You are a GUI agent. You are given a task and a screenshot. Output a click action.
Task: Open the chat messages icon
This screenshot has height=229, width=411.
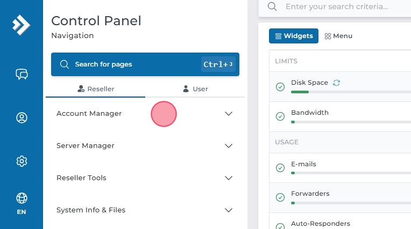(x=22, y=75)
